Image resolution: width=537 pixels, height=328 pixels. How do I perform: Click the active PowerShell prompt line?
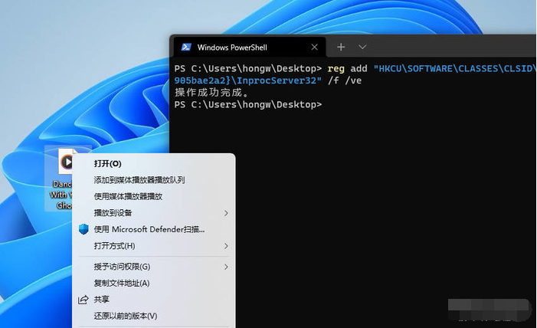point(248,104)
